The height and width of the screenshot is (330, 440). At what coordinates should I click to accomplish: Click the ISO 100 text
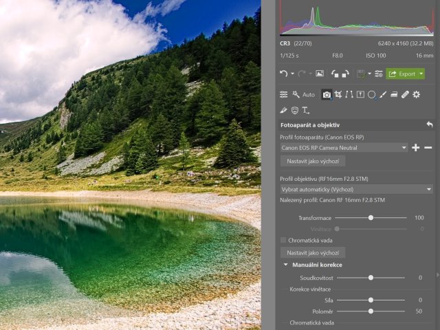pos(376,56)
